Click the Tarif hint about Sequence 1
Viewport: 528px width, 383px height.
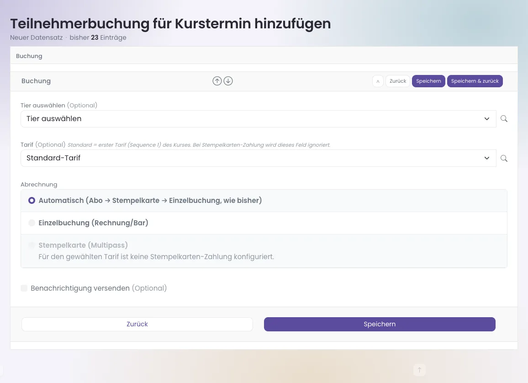click(199, 145)
